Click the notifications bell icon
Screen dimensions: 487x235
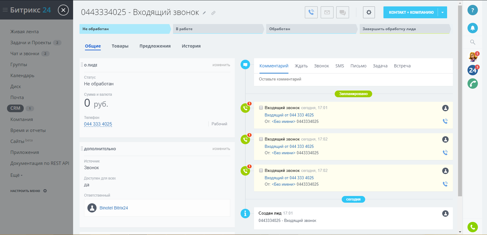472,28
